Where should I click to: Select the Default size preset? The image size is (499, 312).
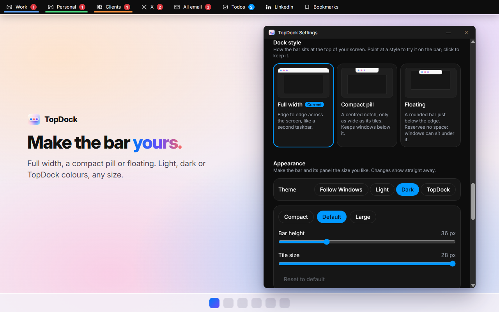[x=332, y=217]
